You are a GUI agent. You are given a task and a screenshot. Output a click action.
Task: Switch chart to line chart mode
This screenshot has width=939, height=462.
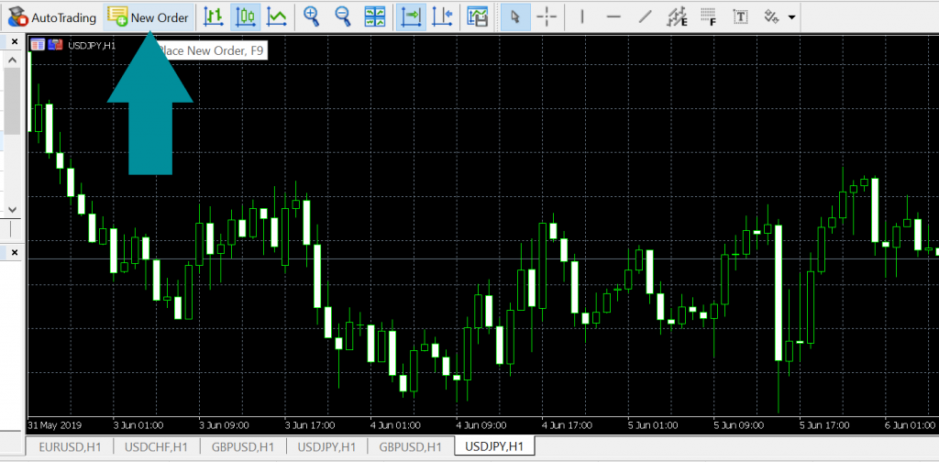point(276,17)
